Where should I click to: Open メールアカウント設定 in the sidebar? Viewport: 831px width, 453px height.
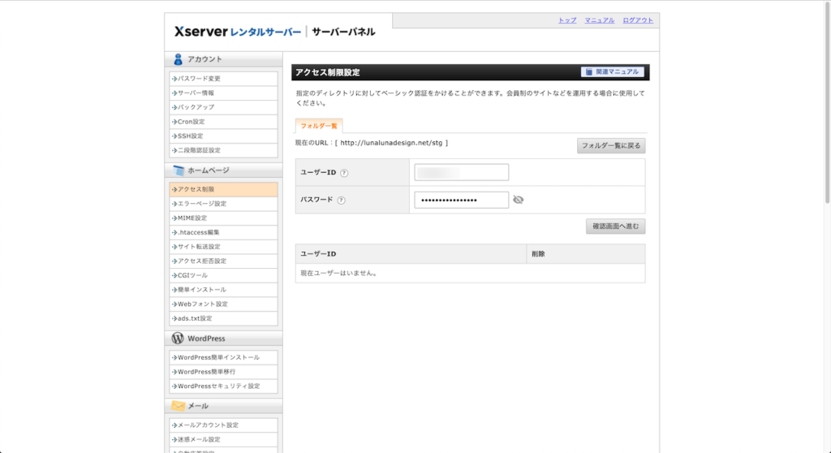pyautogui.click(x=224, y=425)
